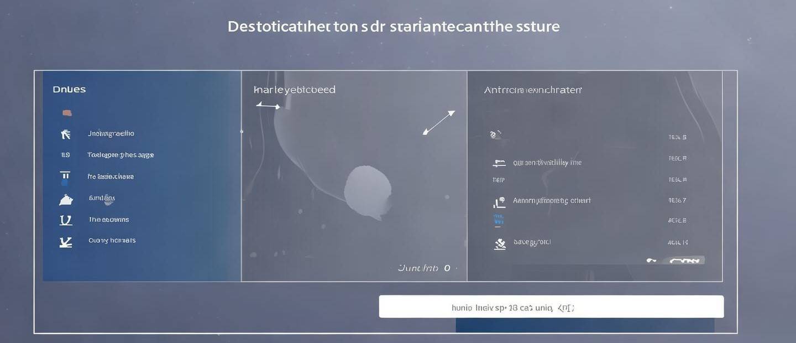The width and height of the screenshot is (796, 343).
Task: Click the blue icon in the right panel list
Action: tap(499, 220)
